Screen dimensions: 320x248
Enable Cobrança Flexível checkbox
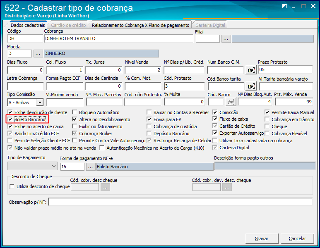tap(267, 134)
